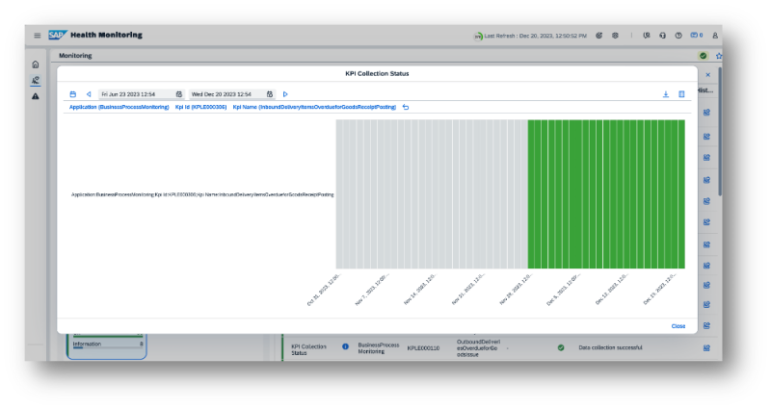Image resolution: width=771 pixels, height=409 pixels.
Task: Click a green bar in the status chart
Action: (x=607, y=192)
